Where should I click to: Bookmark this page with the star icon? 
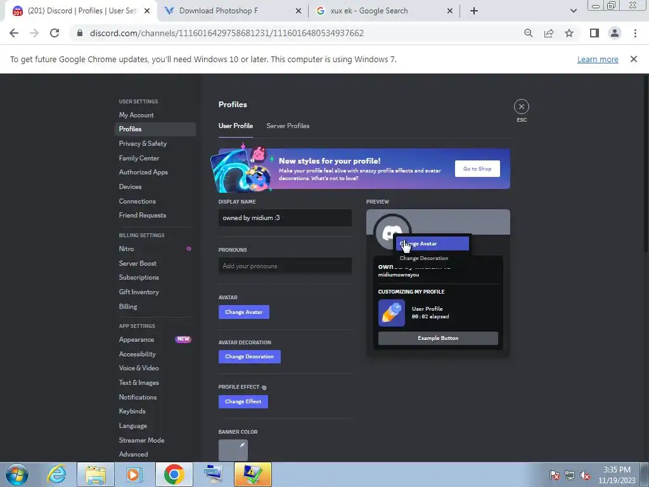569,33
